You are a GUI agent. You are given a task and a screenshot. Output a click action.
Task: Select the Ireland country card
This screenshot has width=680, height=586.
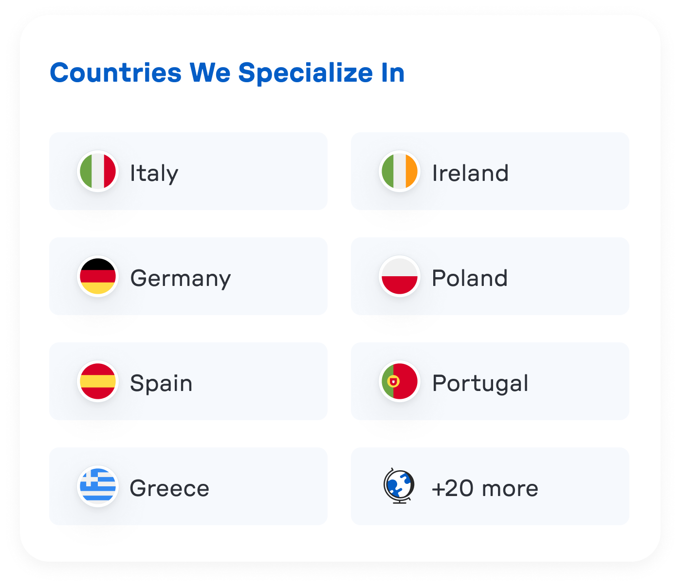490,171
